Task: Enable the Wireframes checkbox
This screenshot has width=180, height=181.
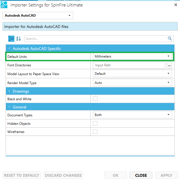Action: click(95, 132)
